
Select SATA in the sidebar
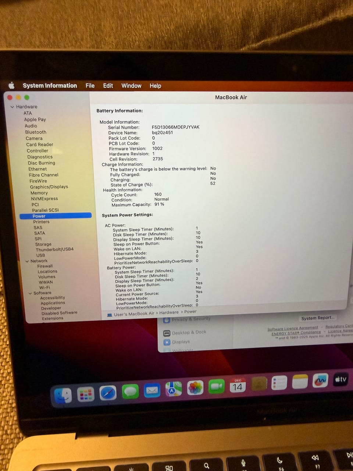40,233
